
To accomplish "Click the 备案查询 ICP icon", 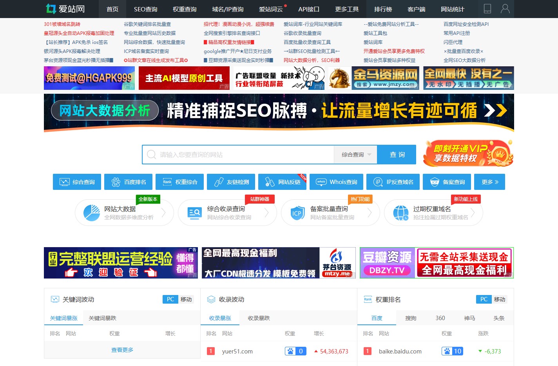I will [435, 182].
